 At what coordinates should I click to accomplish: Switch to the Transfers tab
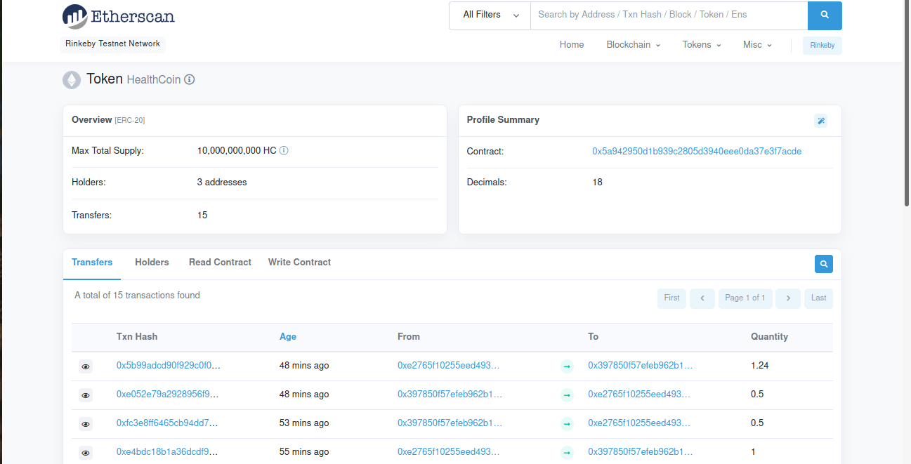coord(92,263)
